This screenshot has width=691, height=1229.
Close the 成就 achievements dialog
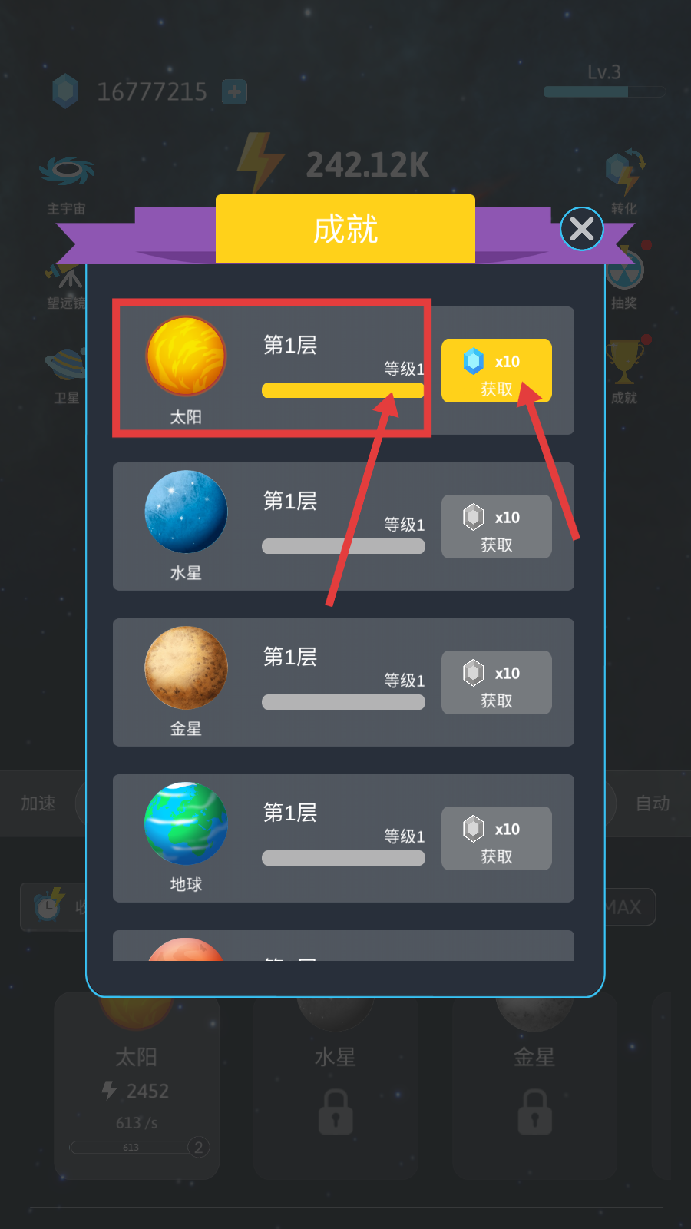(x=582, y=229)
